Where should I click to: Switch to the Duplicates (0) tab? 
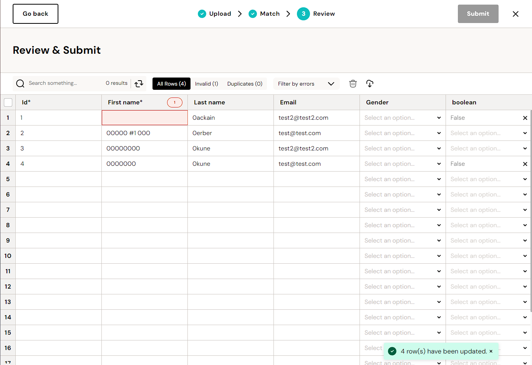pos(245,84)
